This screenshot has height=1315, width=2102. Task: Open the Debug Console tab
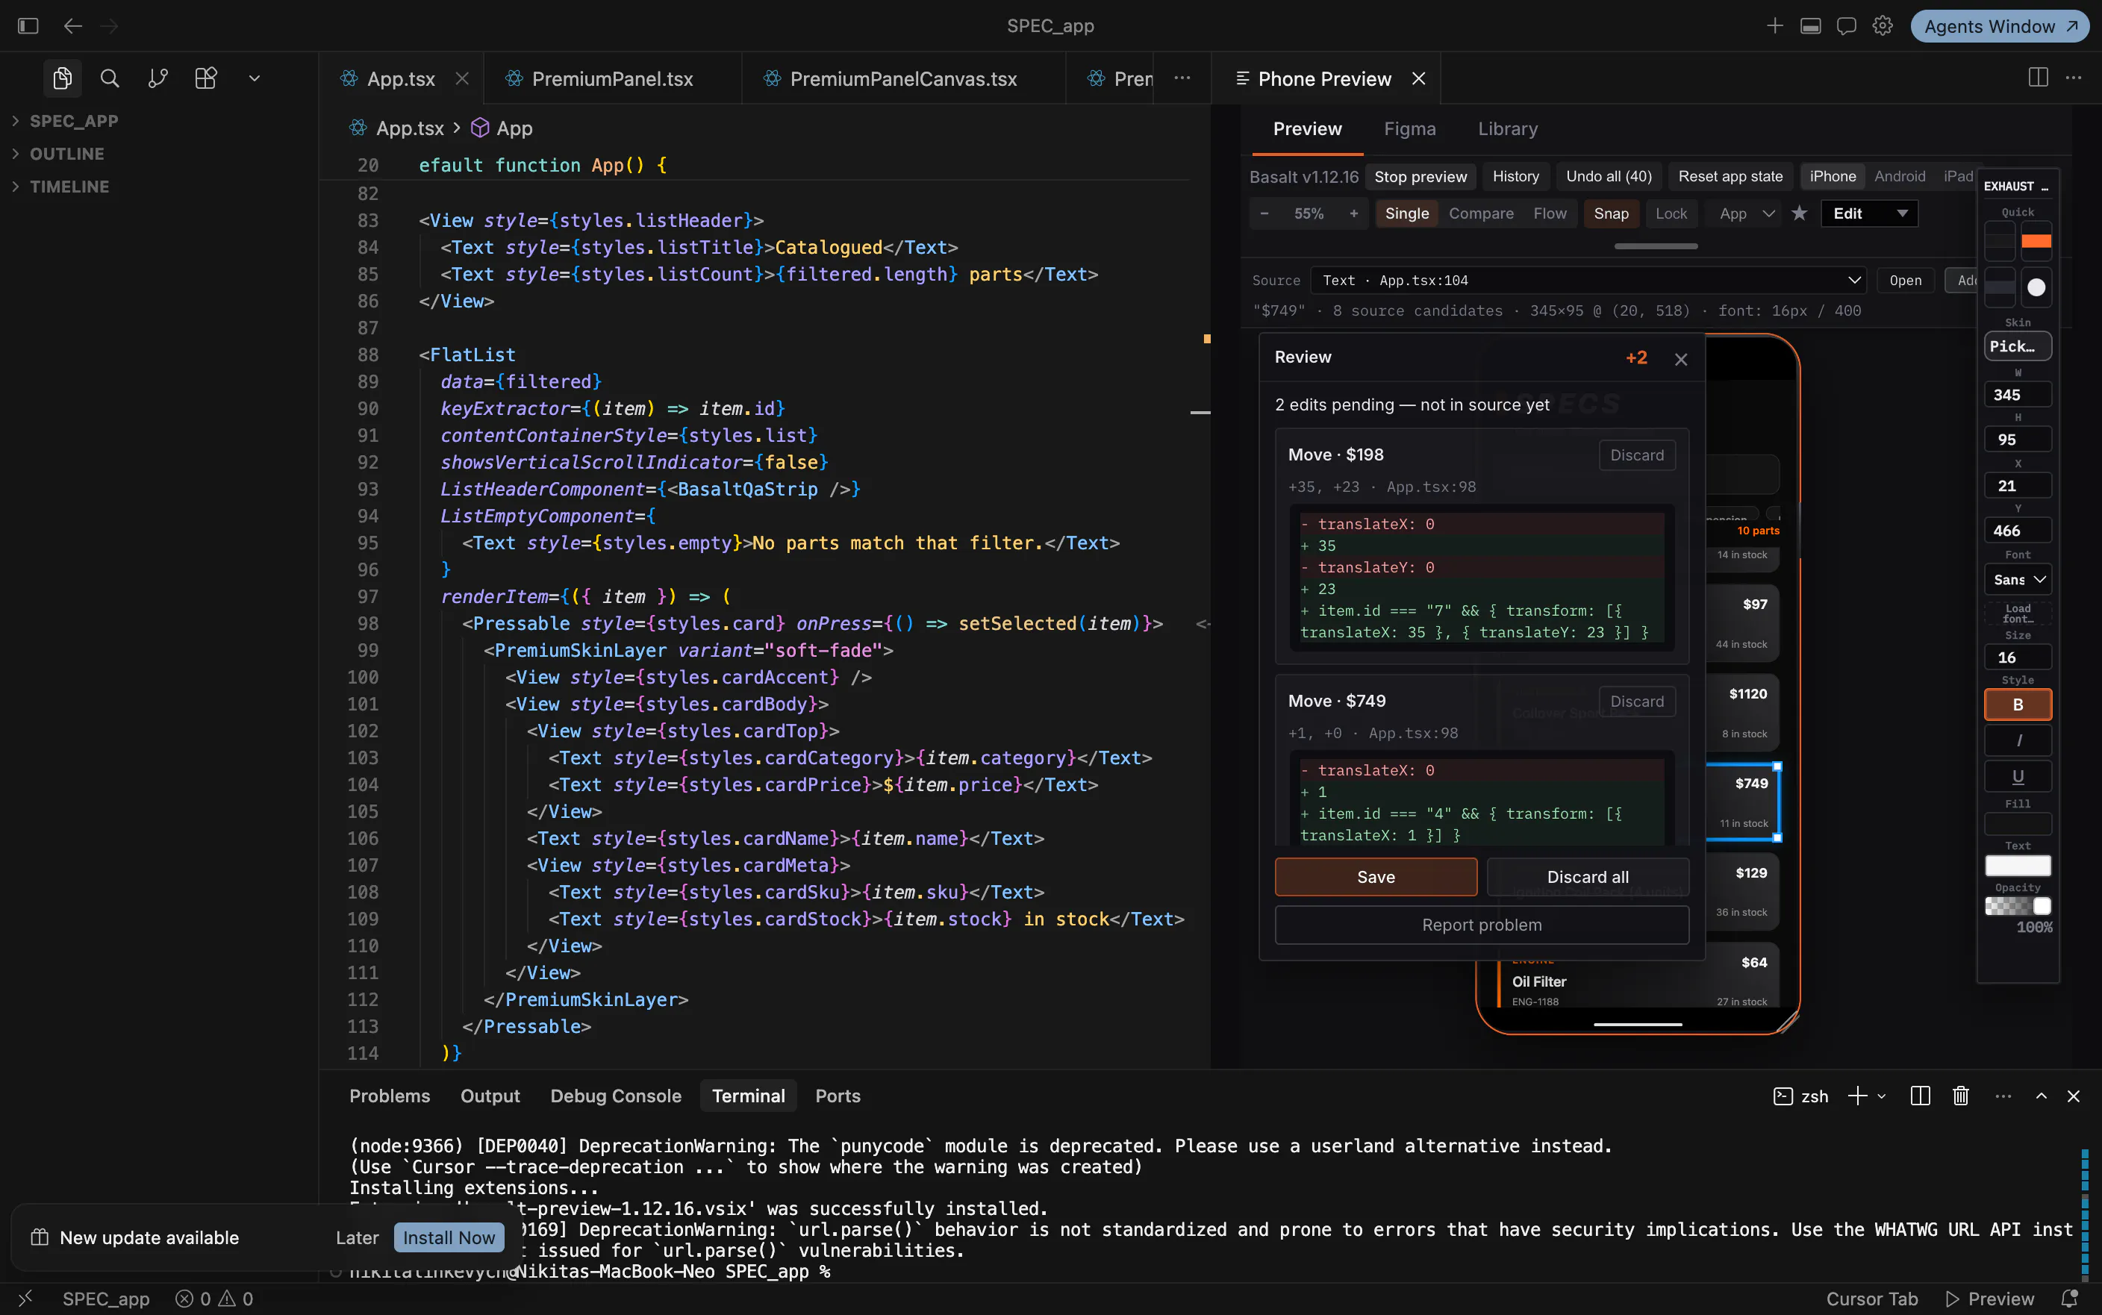click(x=615, y=1096)
